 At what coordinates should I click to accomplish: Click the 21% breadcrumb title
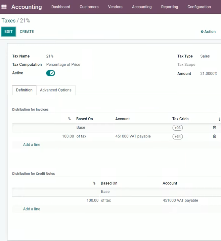[x=25, y=20]
